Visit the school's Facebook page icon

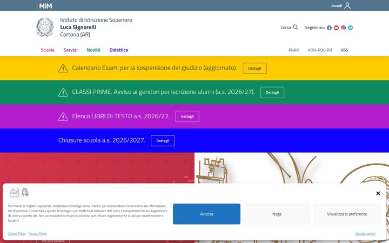tap(329, 28)
